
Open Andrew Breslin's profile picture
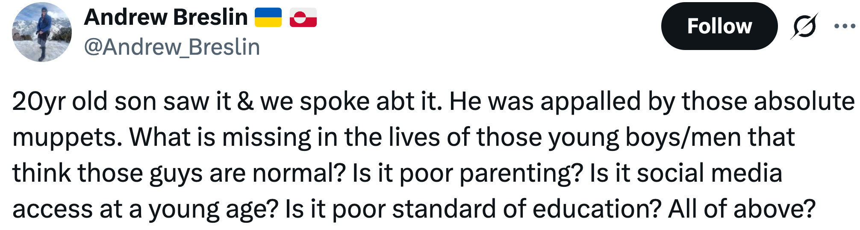(x=42, y=32)
